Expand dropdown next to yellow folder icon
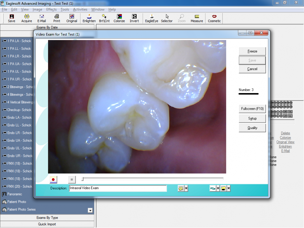The height and width of the screenshot is (228, 304). click(x=229, y=188)
